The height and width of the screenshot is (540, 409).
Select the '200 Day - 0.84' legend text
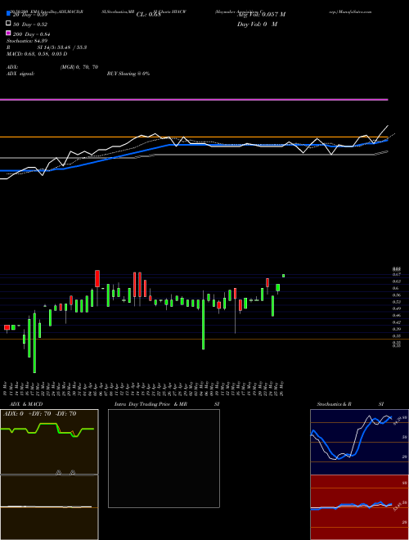(32, 34)
